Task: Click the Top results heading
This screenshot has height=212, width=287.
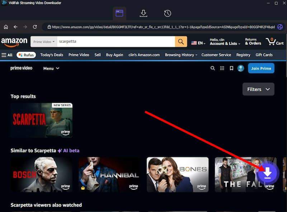Action: 23,96
